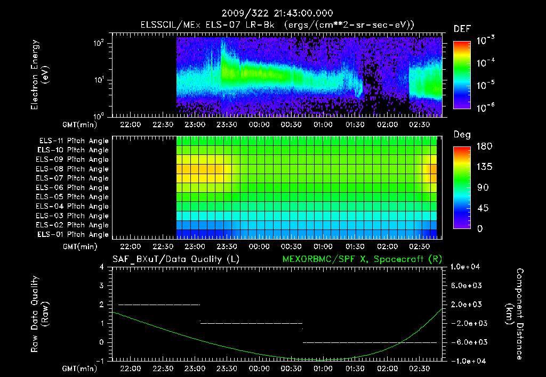This screenshot has width=546, height=377.
Task: Click the Raw Data Quality (Raw) axis label
Action: (39, 314)
